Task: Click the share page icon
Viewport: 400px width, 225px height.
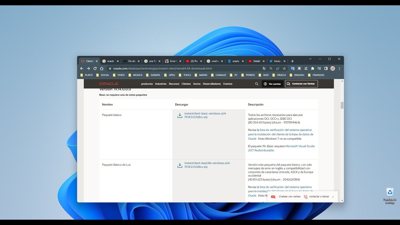Action: (277, 68)
